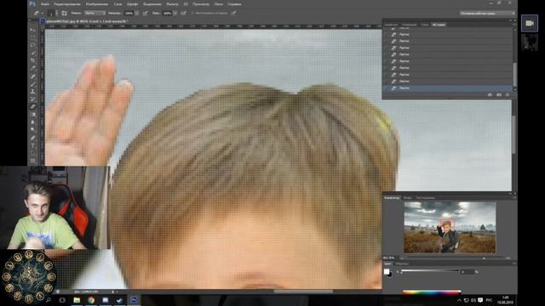The image size is (545, 306).
Task: Check the 'Восстановить историю' checkbox
Action: 192,14
